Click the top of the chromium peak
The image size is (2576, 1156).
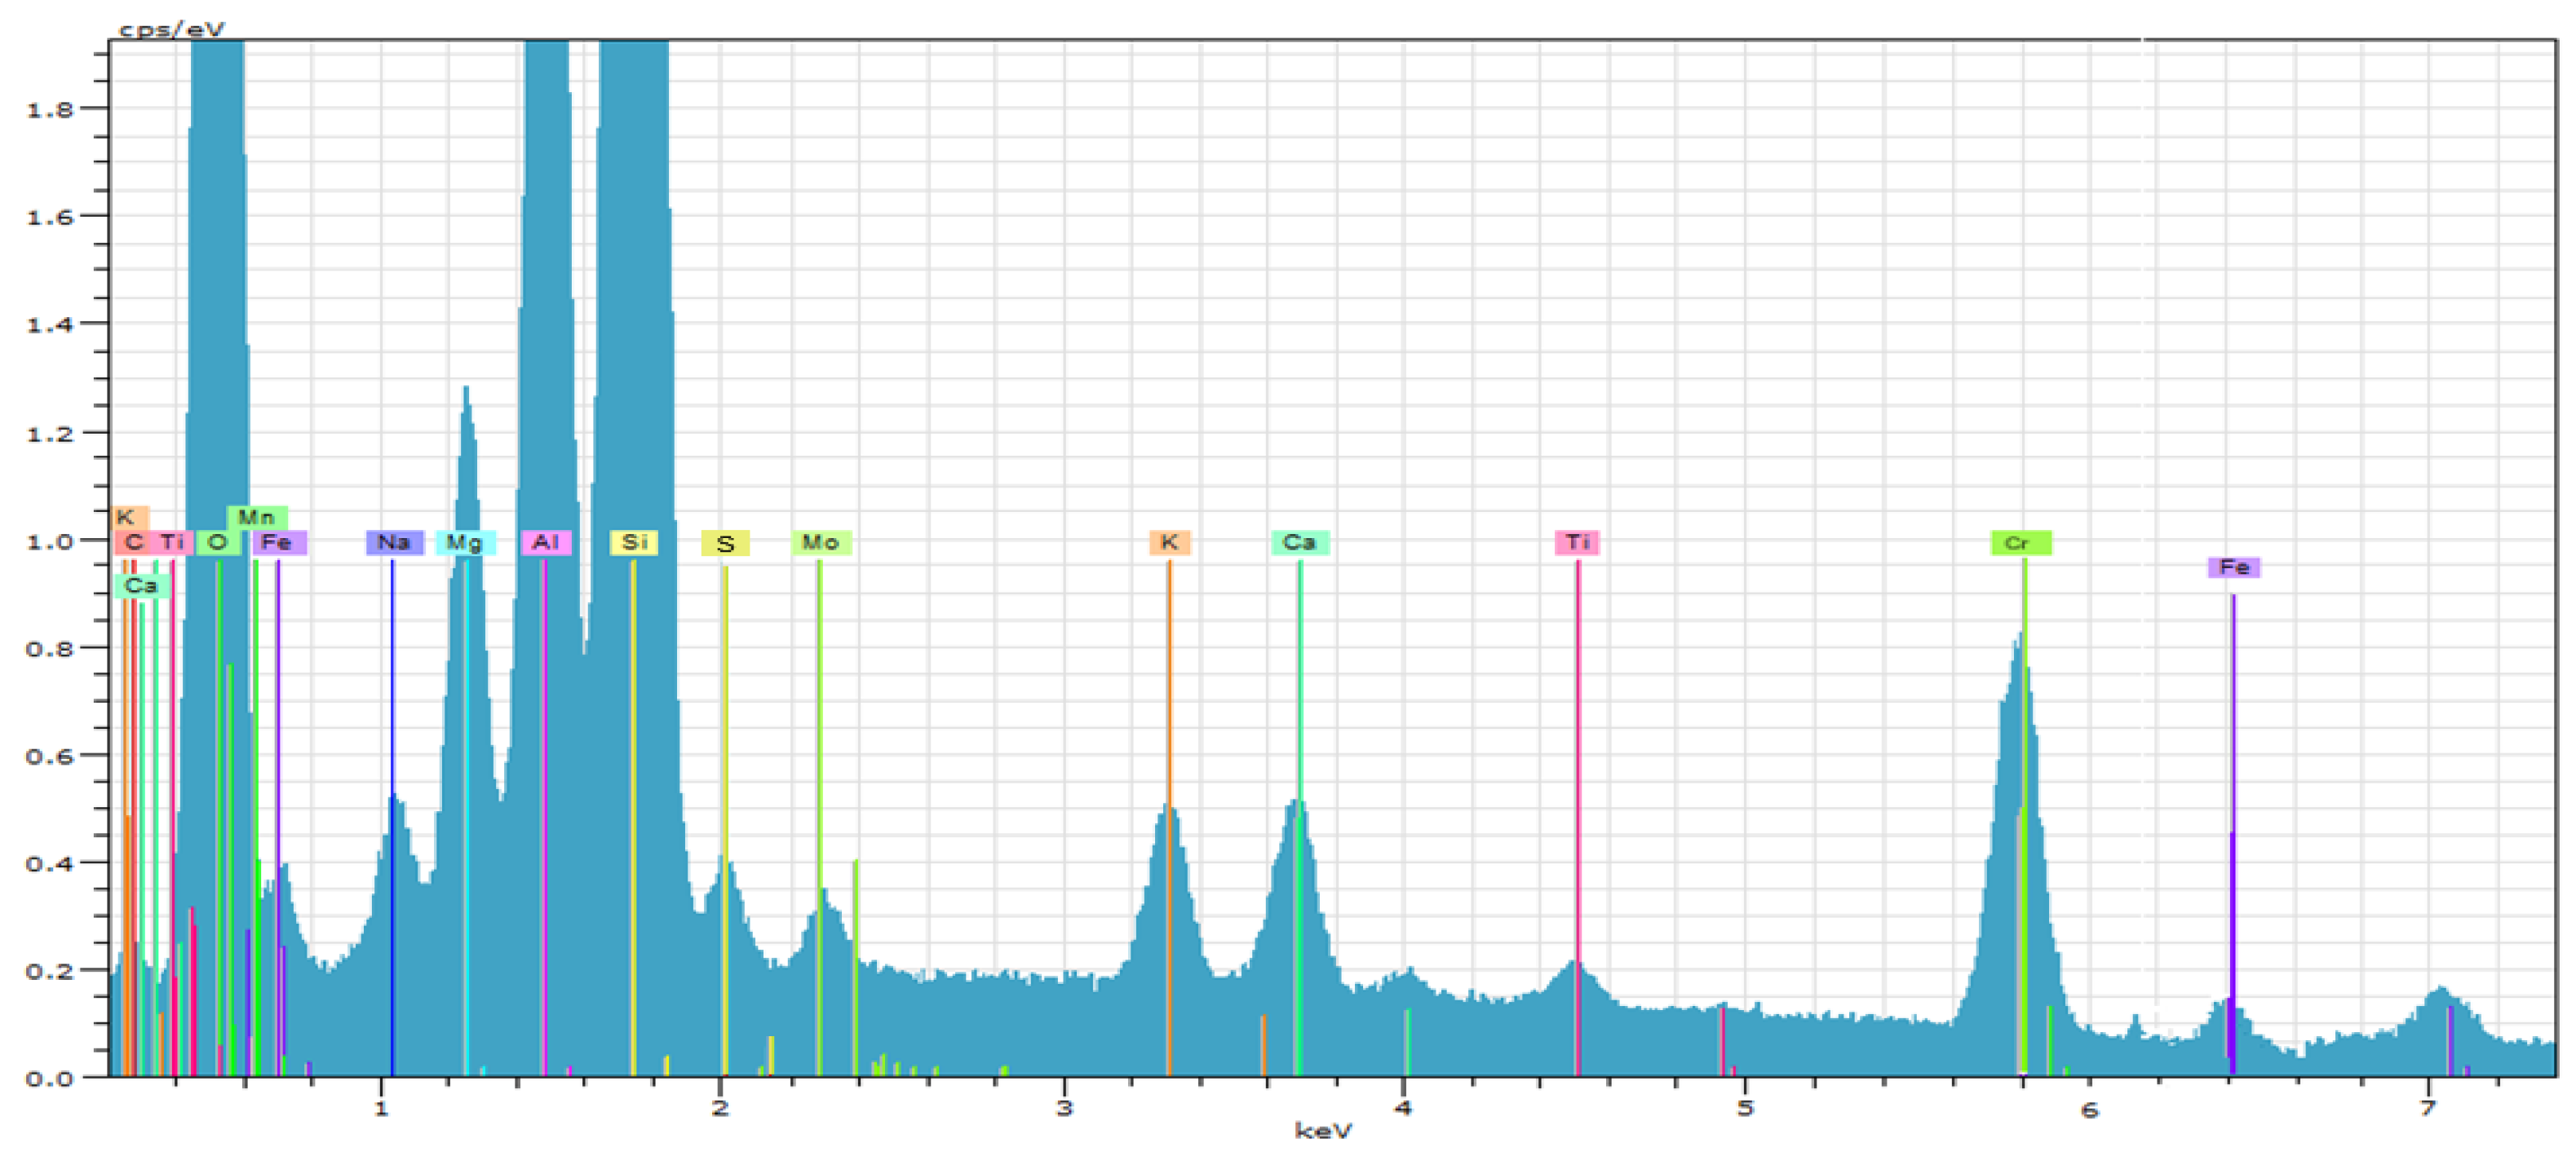pyautogui.click(x=2022, y=635)
